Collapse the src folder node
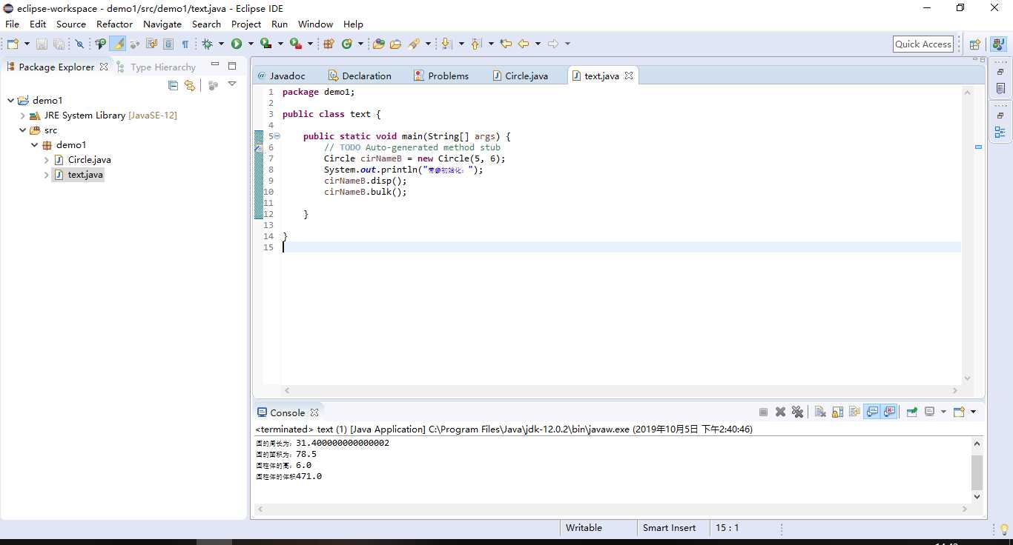Image resolution: width=1013 pixels, height=545 pixels. 22,130
